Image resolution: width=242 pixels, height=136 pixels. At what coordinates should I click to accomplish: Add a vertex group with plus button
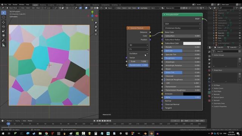[240, 59]
